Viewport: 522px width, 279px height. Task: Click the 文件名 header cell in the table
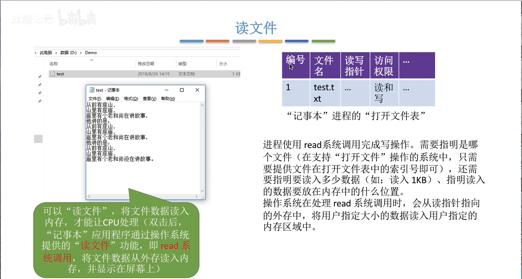325,65
